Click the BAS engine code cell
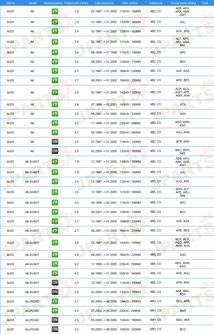The height and width of the screenshot is (334, 214). point(183,311)
